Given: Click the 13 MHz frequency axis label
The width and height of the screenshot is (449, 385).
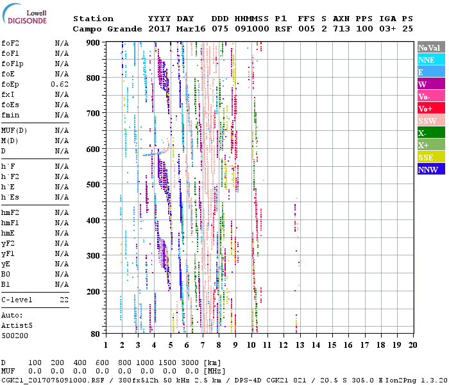Looking at the screenshot, I should pyautogui.click(x=300, y=345).
